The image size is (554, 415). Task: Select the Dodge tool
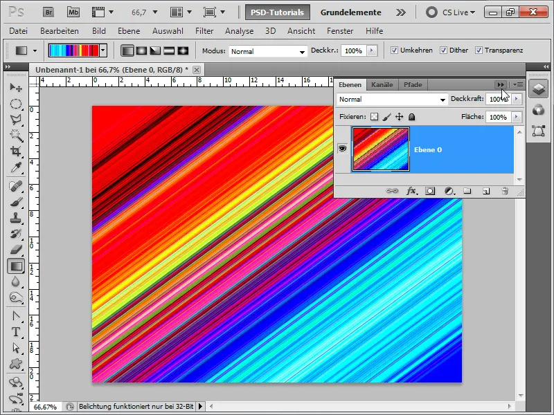pos(16,297)
